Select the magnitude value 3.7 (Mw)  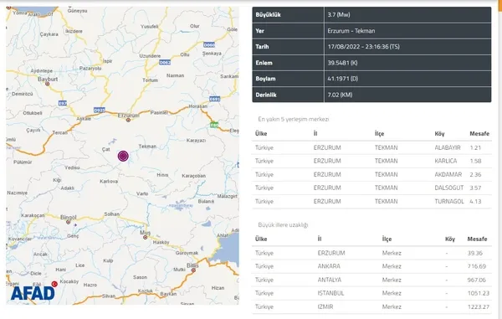pyautogui.click(x=339, y=15)
